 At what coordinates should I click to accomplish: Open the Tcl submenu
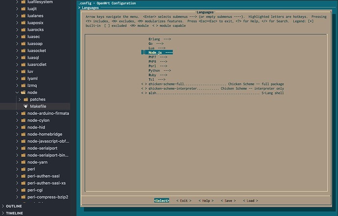coord(157,80)
